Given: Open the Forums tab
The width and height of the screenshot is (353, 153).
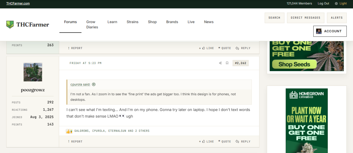Looking at the screenshot, I should 70,22.
